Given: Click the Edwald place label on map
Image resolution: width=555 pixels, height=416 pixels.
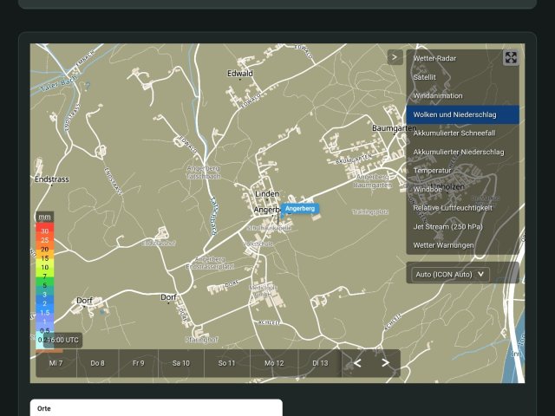Looking at the screenshot, I should coord(240,74).
